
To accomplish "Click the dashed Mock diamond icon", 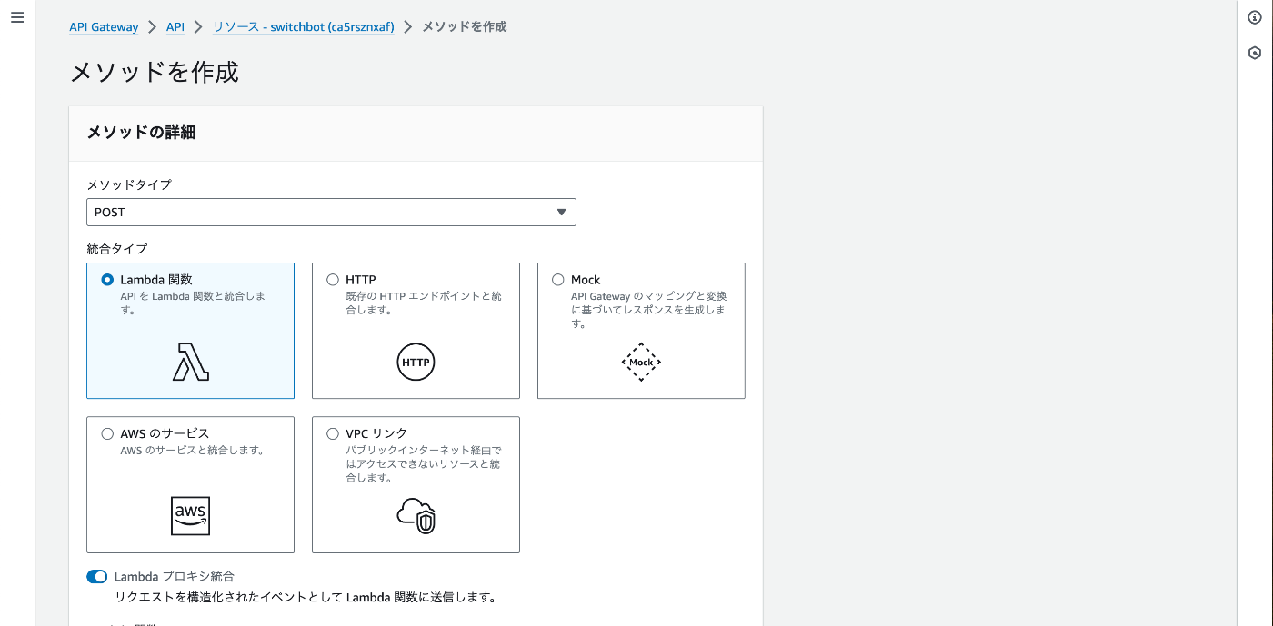I will point(641,362).
